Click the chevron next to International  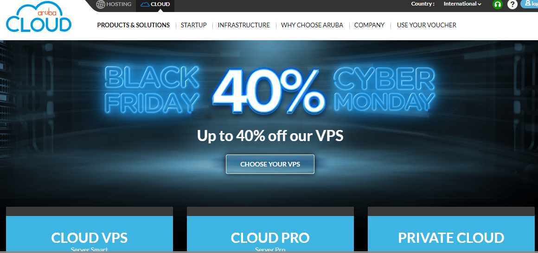point(479,5)
